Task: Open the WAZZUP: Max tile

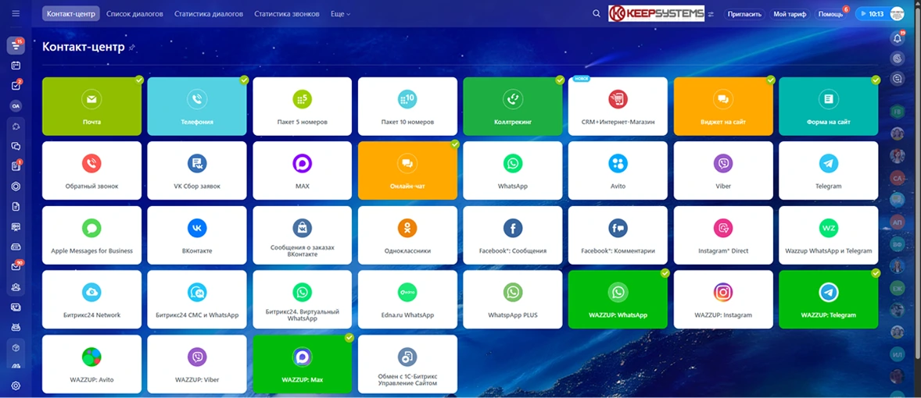Action: (x=302, y=364)
